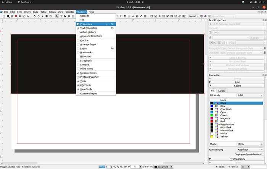Select the Render Frame tool

tap(69, 16)
